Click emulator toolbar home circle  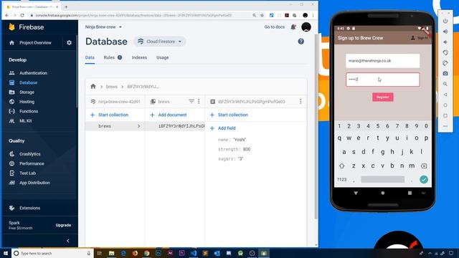point(445,105)
